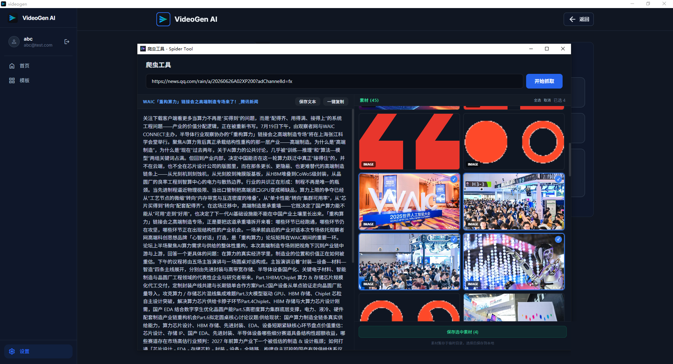Screen dimensions: 673x364
Task: Click the blue booth crowd thumbnail
Action: (409, 262)
